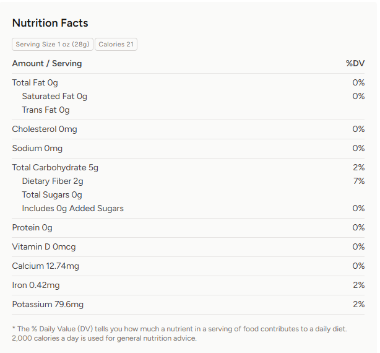Click the Cholesterol 0mg row label
380x353 pixels.
(45, 129)
